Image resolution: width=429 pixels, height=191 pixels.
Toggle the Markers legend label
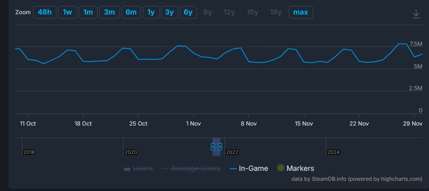click(x=300, y=169)
